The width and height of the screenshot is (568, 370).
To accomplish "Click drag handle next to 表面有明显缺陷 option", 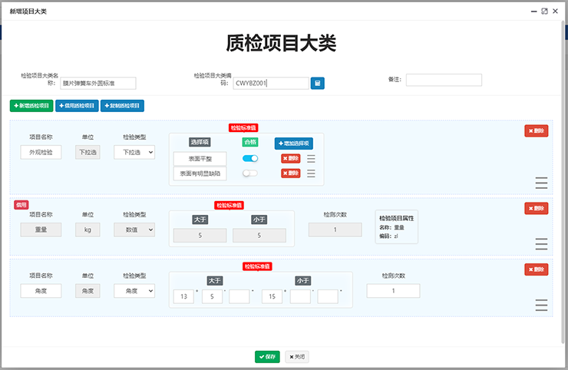I will (x=311, y=173).
